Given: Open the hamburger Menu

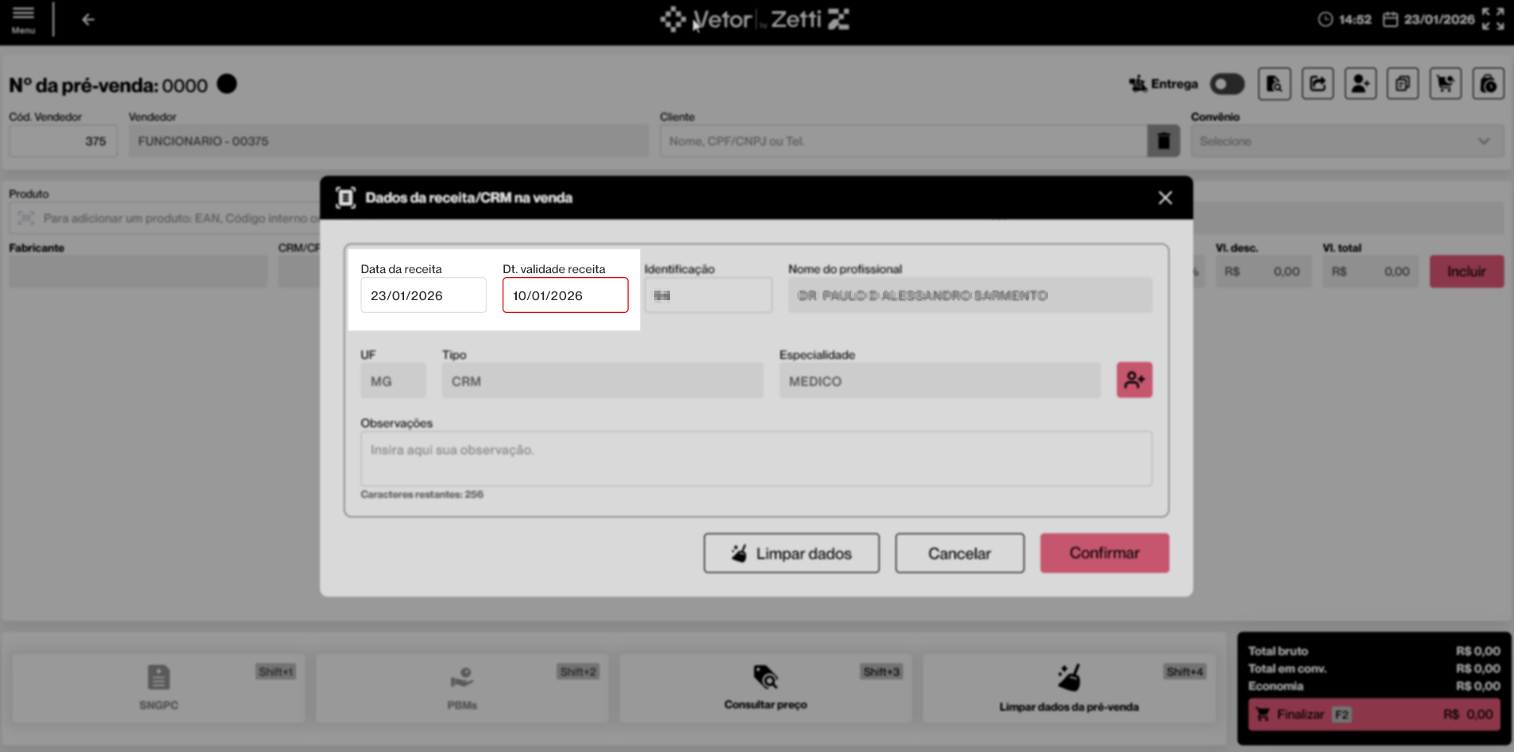Looking at the screenshot, I should pos(23,19).
